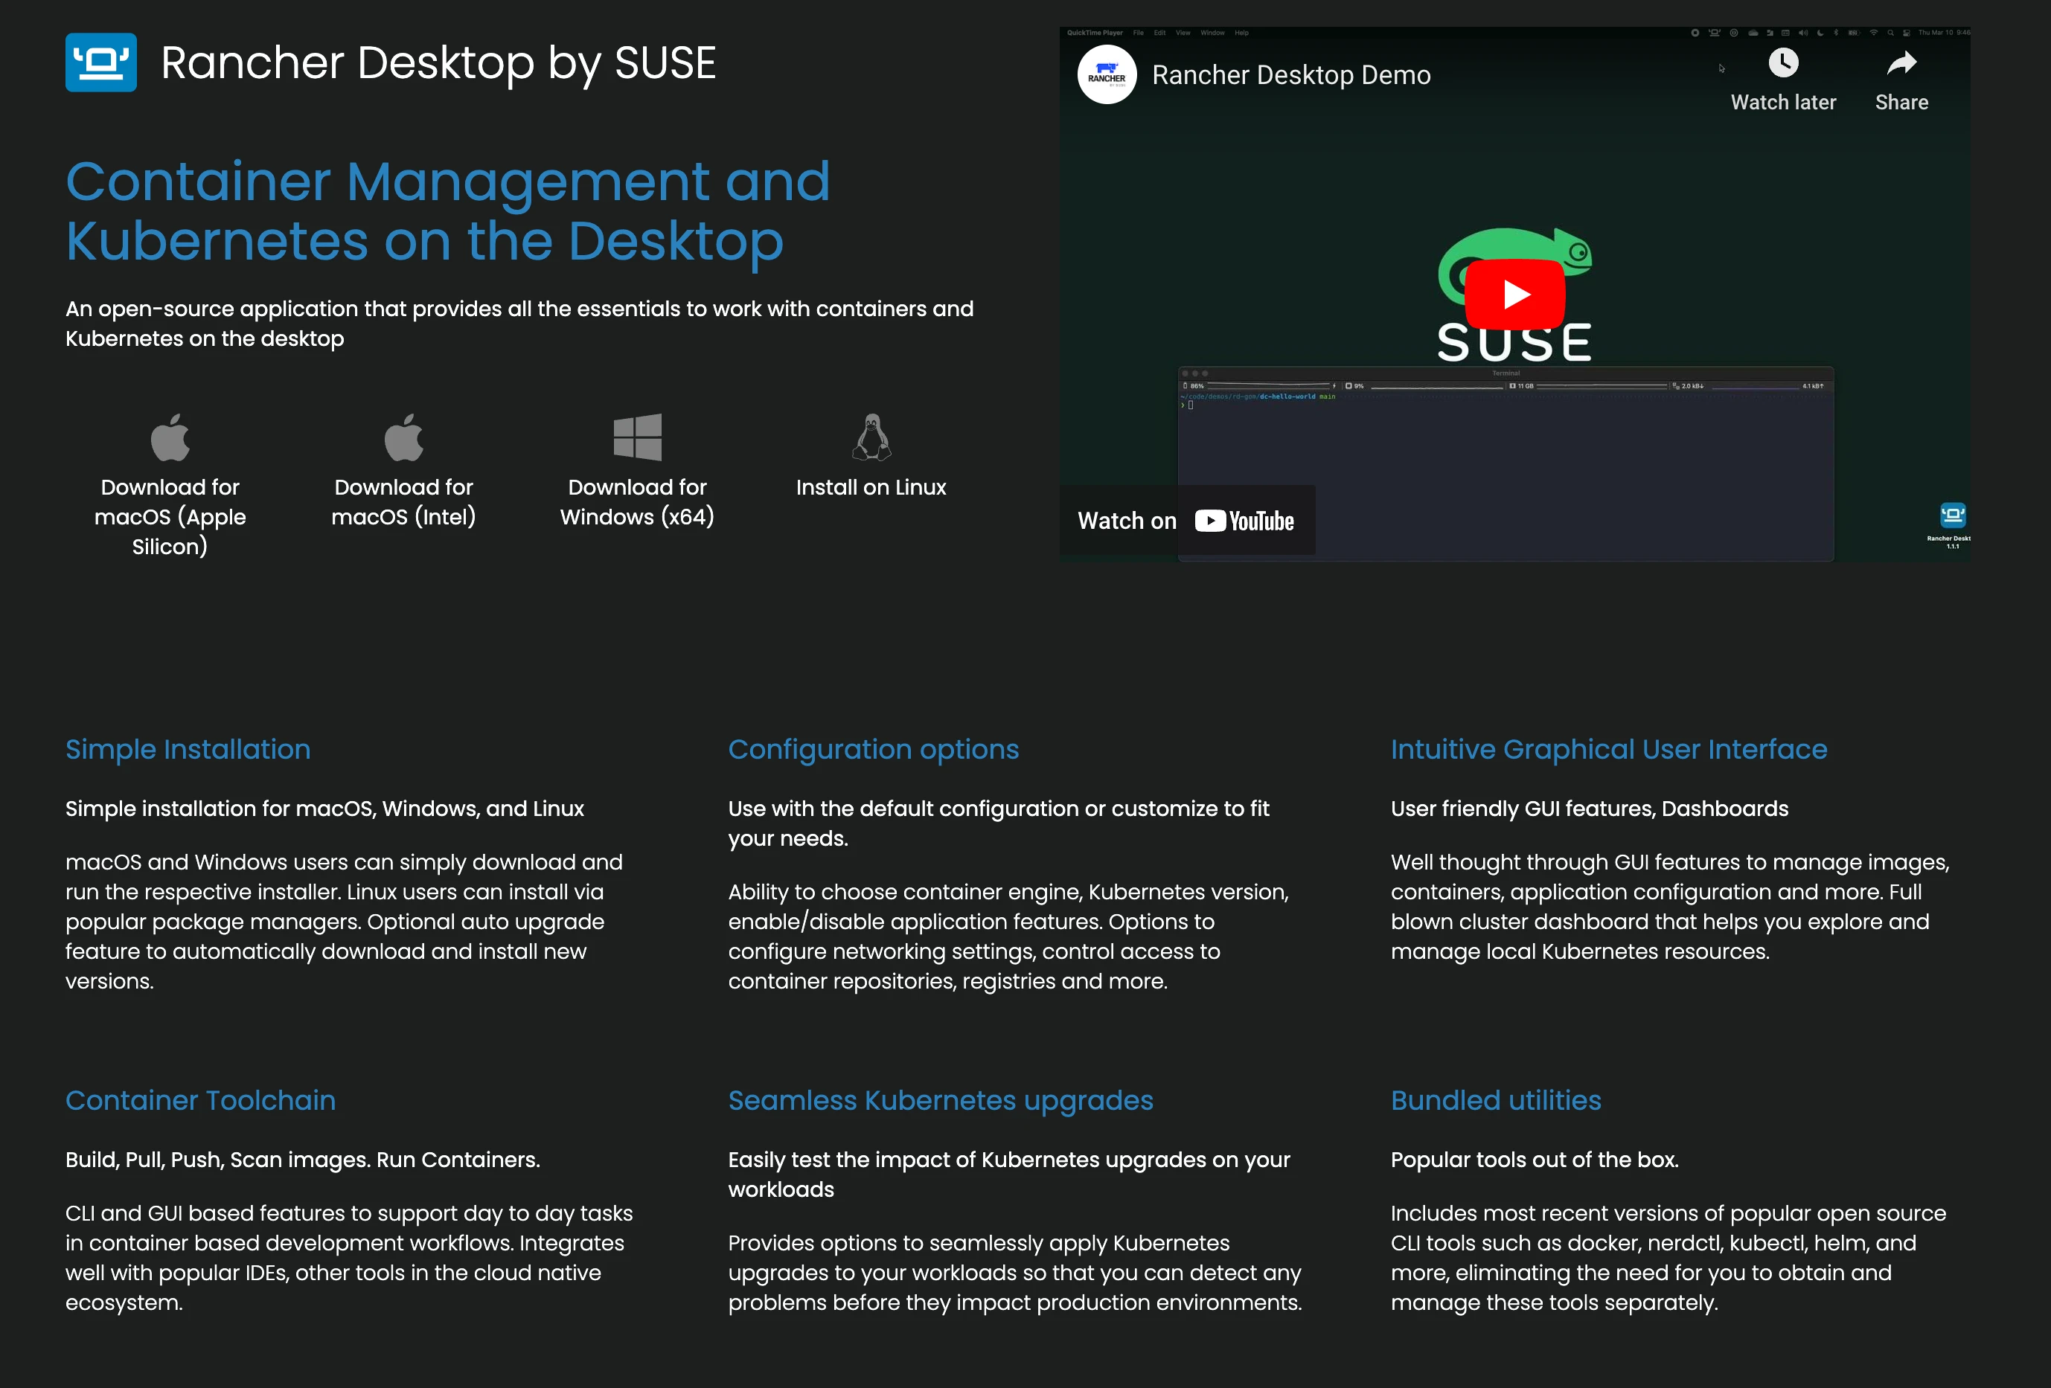Open Watch on YouTube button
The height and width of the screenshot is (1388, 2051).
(x=1187, y=520)
